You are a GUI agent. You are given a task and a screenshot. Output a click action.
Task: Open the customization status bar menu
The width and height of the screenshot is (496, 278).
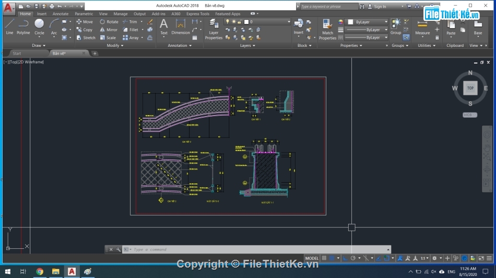(489, 258)
